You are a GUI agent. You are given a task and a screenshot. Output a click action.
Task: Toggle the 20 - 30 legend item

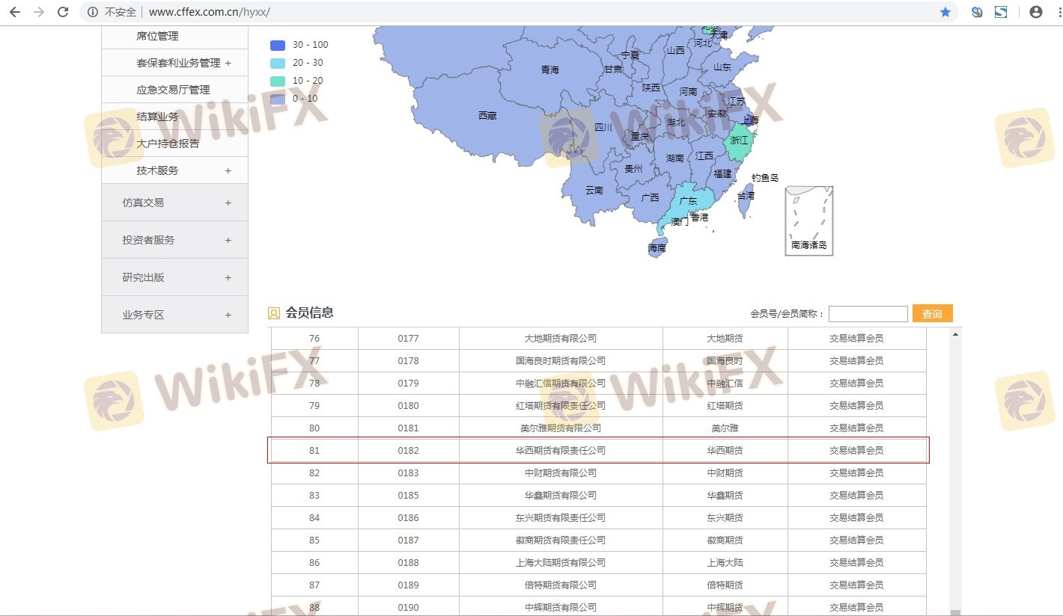[x=299, y=63]
